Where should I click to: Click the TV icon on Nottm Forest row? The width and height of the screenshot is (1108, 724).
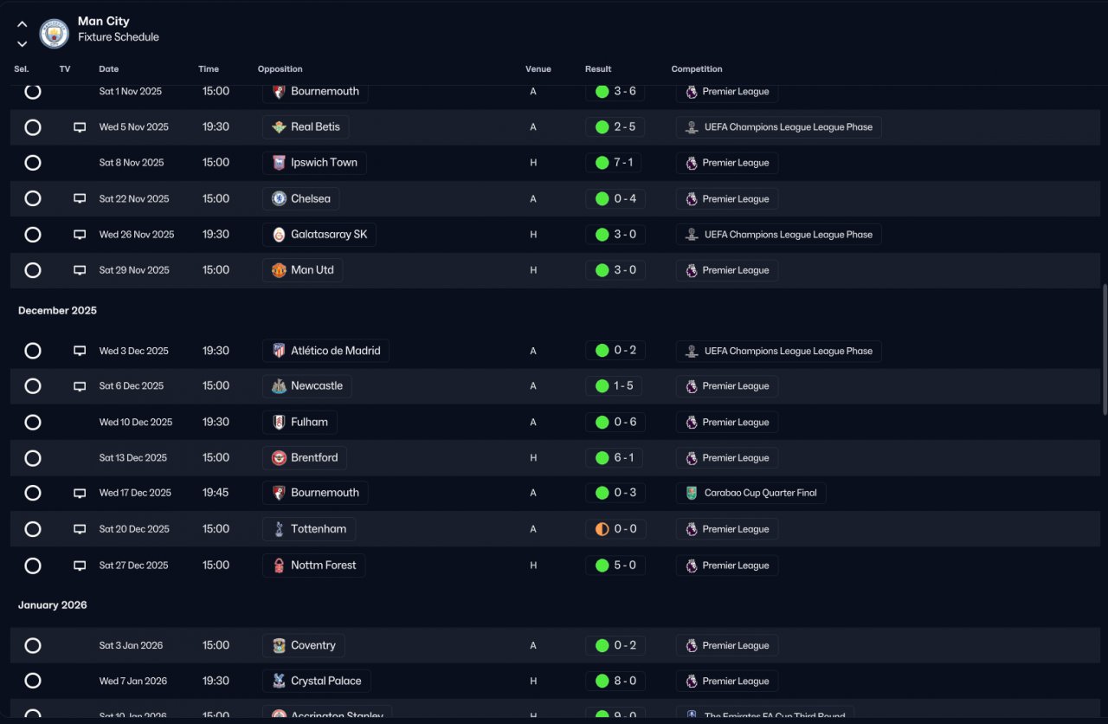point(80,566)
